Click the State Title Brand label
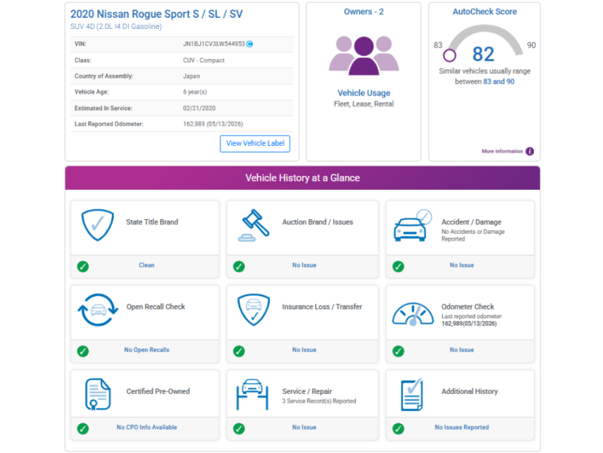 click(152, 222)
